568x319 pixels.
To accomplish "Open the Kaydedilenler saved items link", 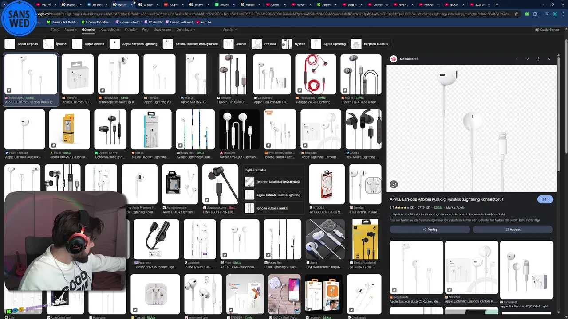I will click(547, 30).
